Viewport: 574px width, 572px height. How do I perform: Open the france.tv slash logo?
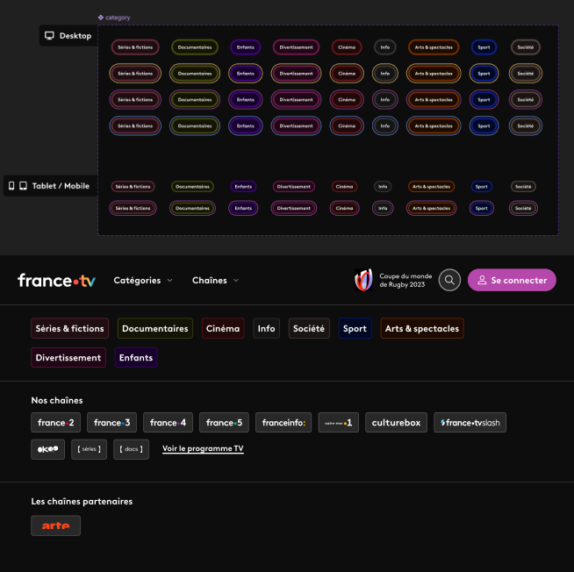(470, 423)
